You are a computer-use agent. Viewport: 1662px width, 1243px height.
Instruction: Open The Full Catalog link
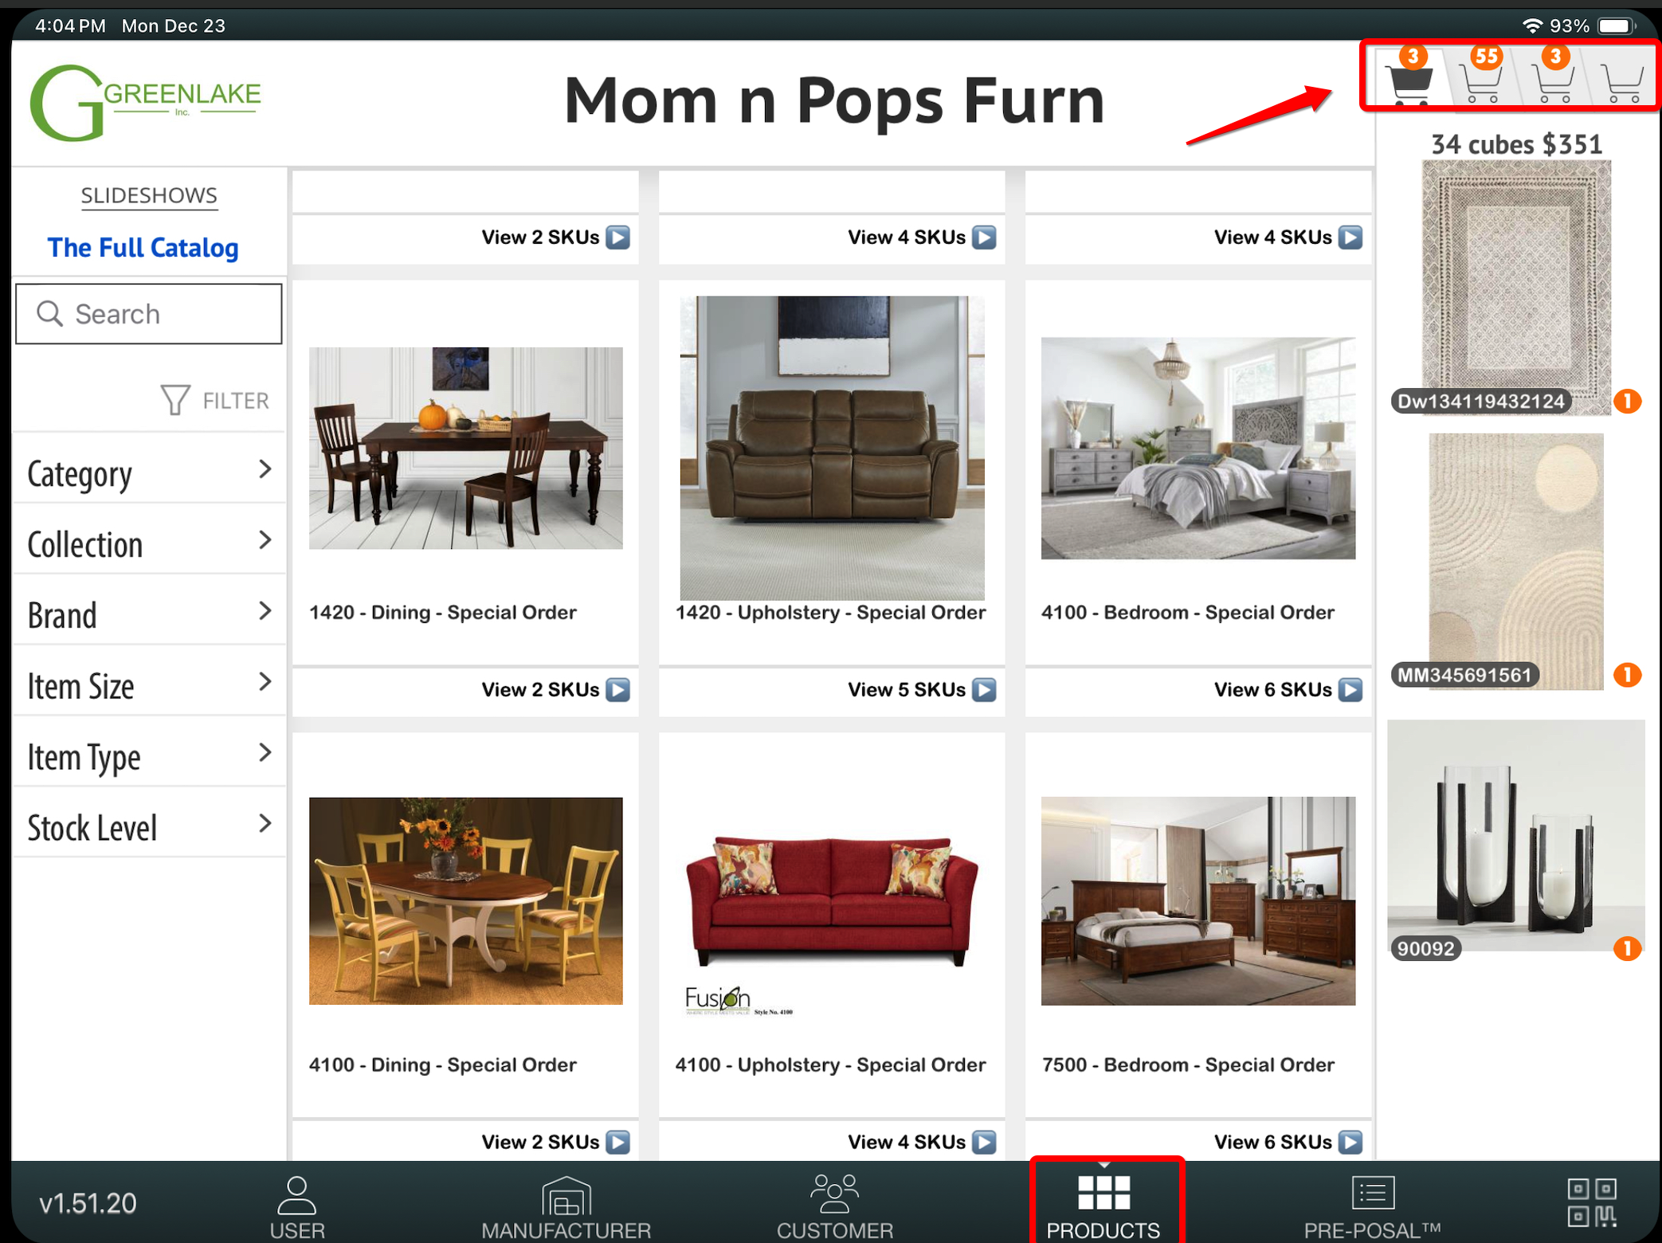[143, 248]
